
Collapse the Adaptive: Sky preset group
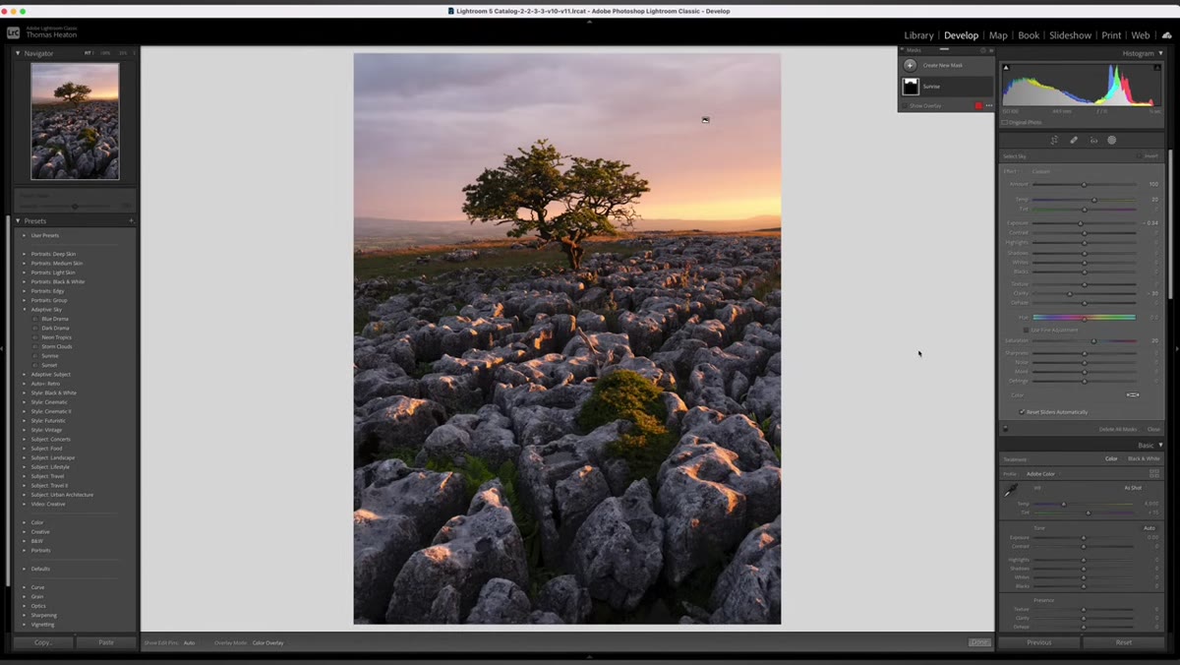[x=25, y=309]
